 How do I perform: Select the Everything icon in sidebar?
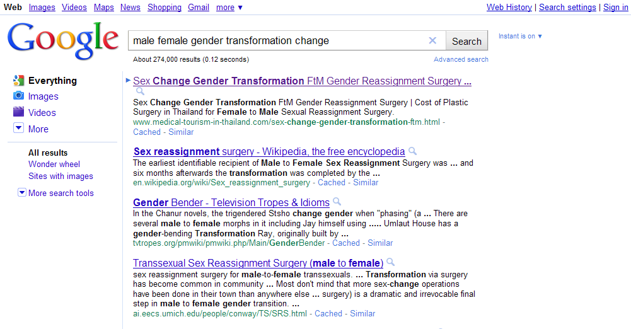[18, 81]
